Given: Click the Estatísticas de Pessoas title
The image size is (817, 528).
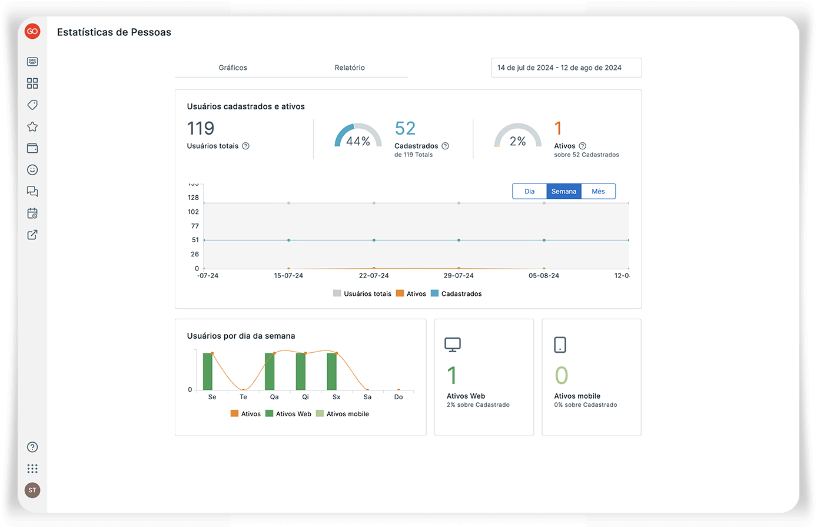Looking at the screenshot, I should 114,32.
